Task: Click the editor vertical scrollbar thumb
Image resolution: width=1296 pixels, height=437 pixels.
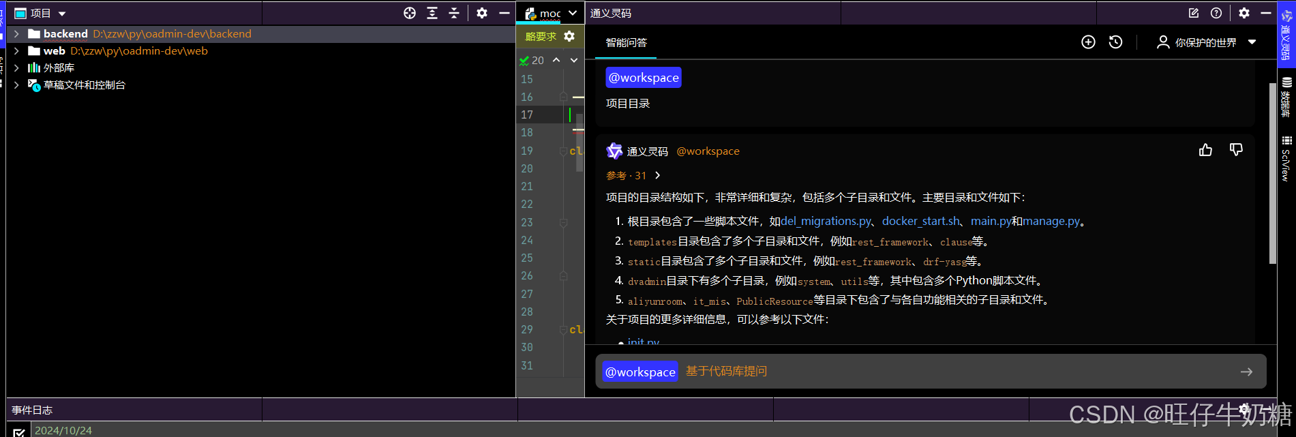Action: pos(579,142)
